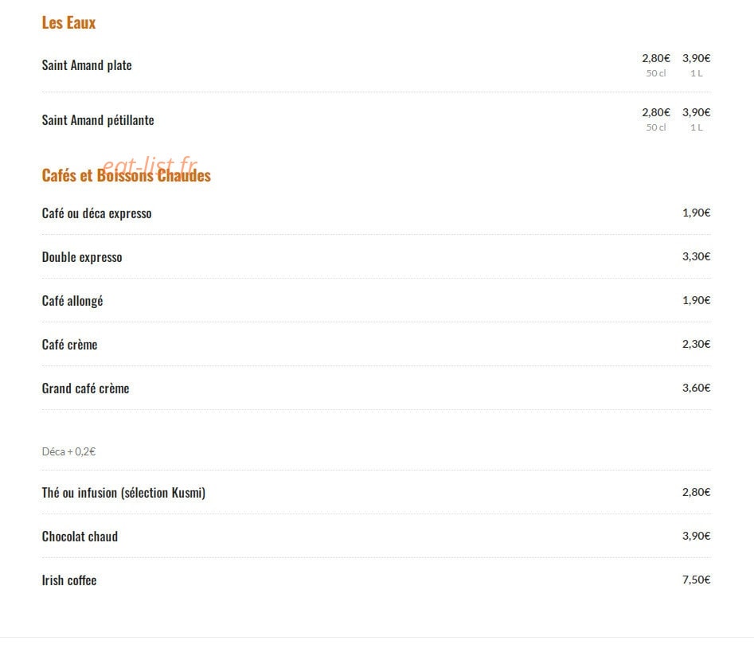
Task: Click the Les Eaux section heading
Action: click(x=68, y=22)
